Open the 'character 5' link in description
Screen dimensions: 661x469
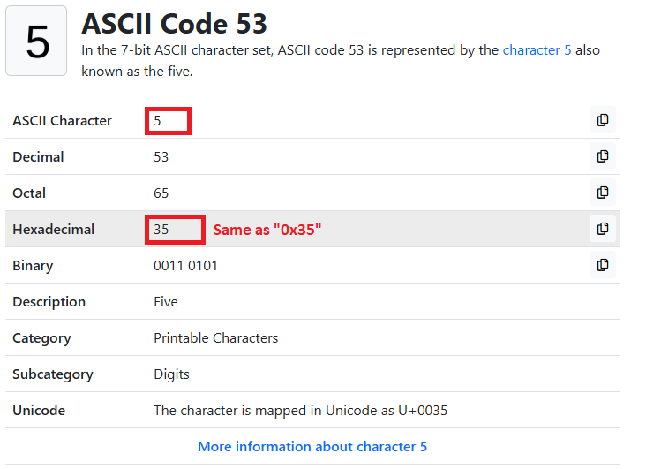(x=537, y=50)
